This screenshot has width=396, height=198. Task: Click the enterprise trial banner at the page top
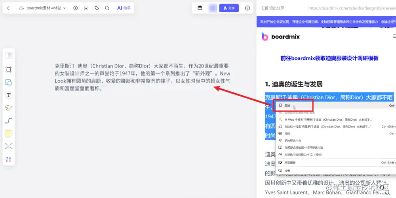(326, 22)
